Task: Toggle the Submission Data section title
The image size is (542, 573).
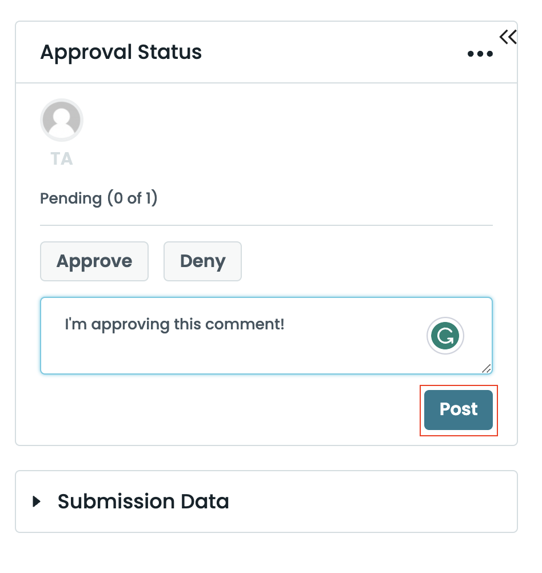Action: [x=143, y=502]
